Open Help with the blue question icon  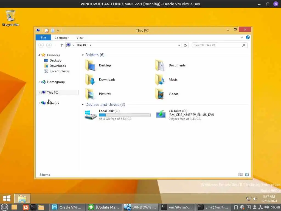pyautogui.click(x=248, y=37)
